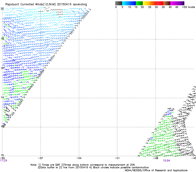Screen dimensions: 196x172
Task: Click the '25' label under the color scale
Action: pyautogui.click(x=150, y=7)
